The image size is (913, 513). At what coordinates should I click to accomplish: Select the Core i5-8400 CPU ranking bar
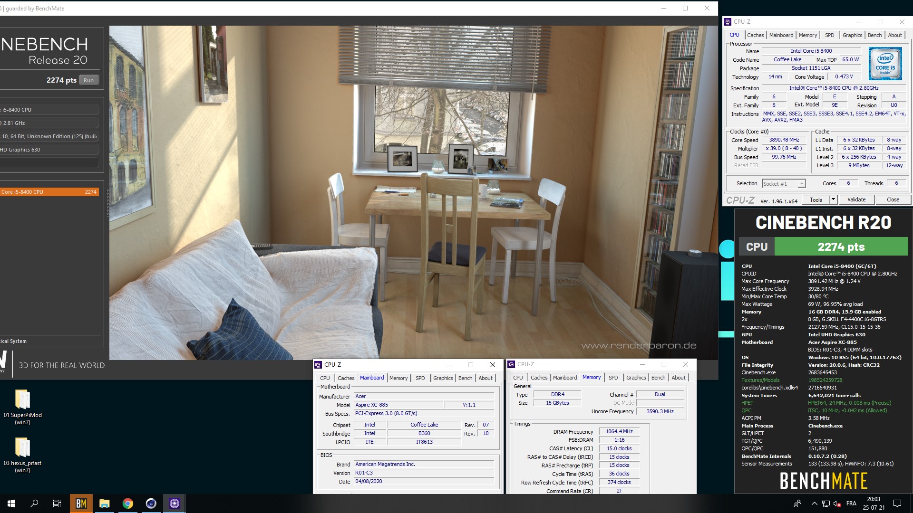point(49,192)
